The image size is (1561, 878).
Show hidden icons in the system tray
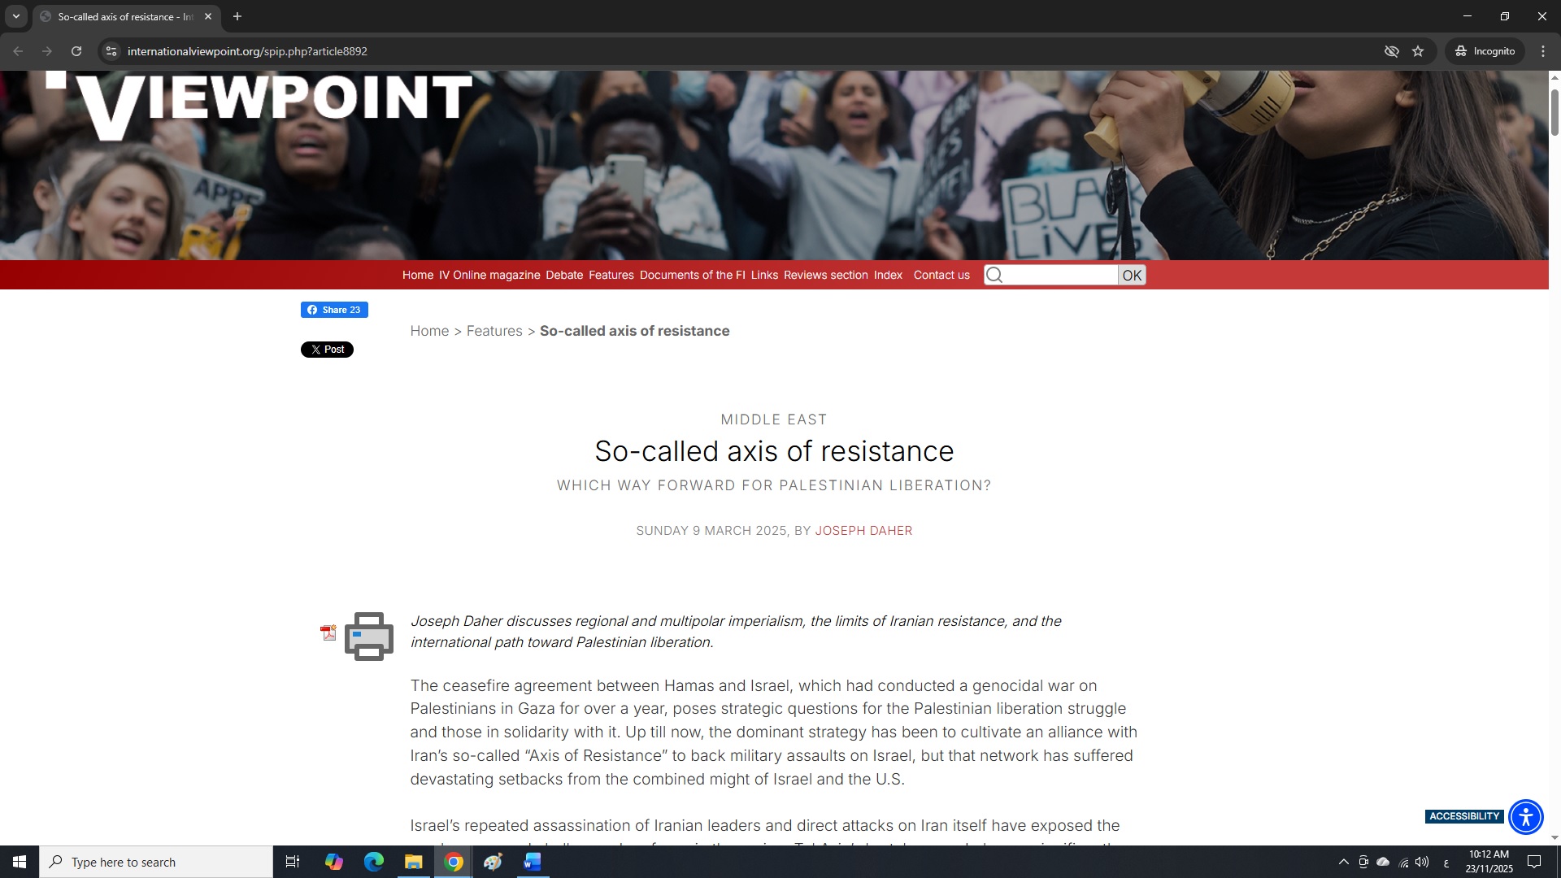click(1344, 862)
